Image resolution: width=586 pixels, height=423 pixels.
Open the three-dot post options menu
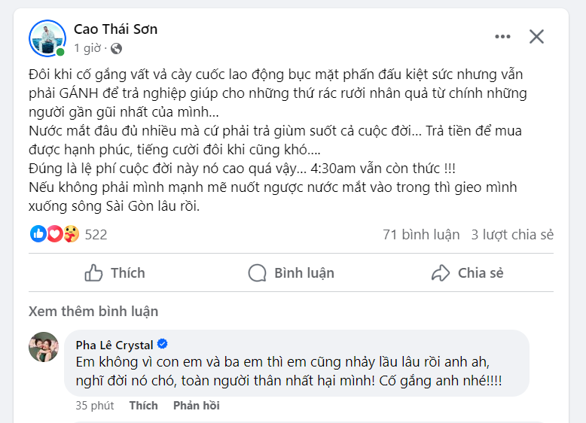point(502,37)
